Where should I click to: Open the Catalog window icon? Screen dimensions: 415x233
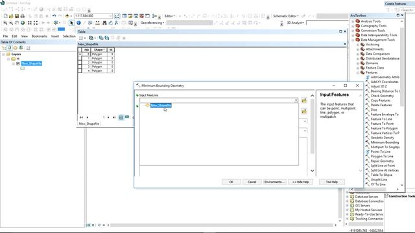point(130,16)
